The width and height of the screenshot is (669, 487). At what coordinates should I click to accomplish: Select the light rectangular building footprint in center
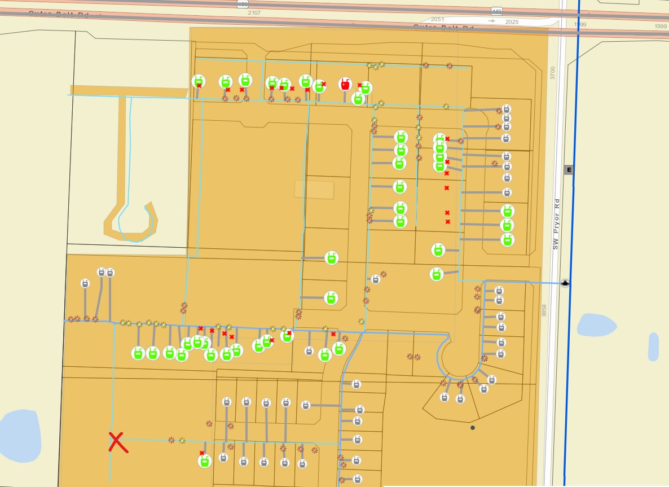[314, 189]
